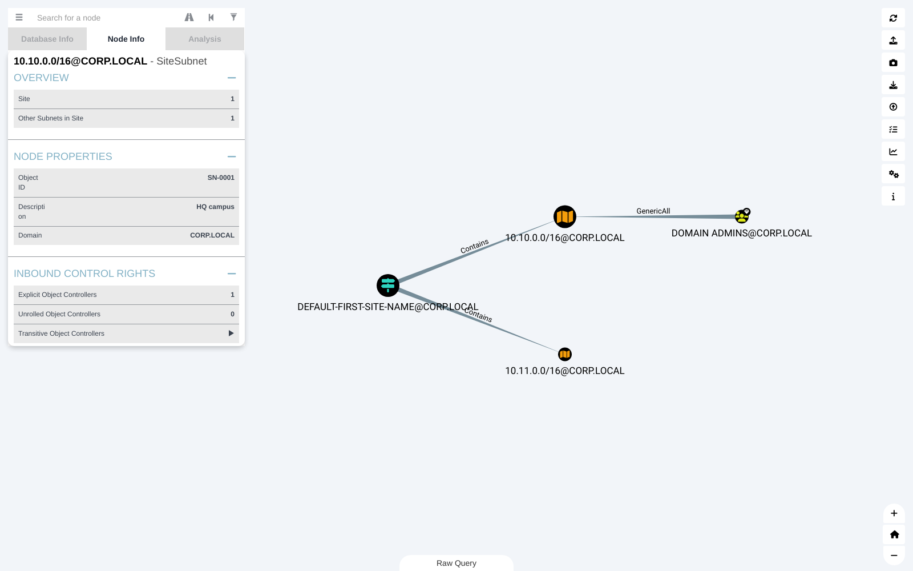Click the import graph download icon
Screen dimensions: 913x571
[x=893, y=85]
